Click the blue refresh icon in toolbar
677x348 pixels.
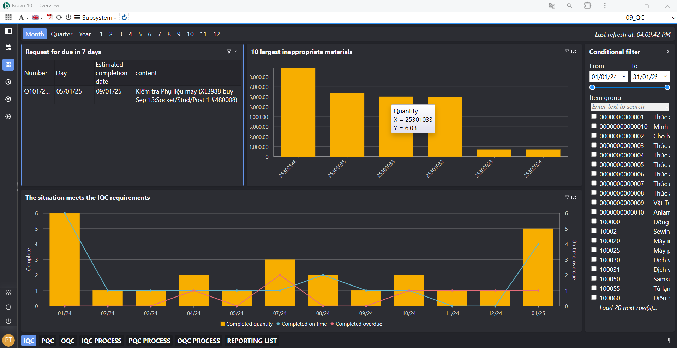124,17
